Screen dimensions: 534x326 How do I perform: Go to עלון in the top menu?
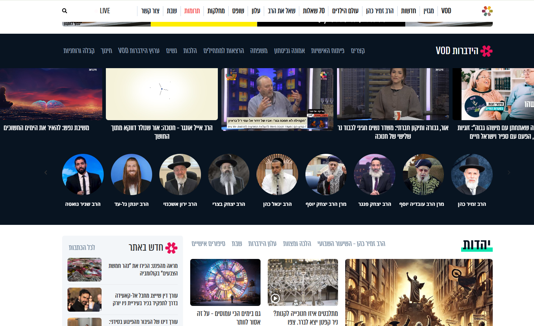click(256, 11)
